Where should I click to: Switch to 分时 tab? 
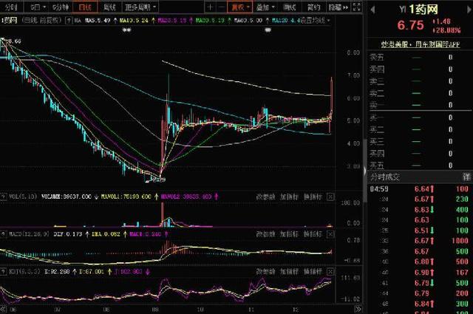pos(12,7)
